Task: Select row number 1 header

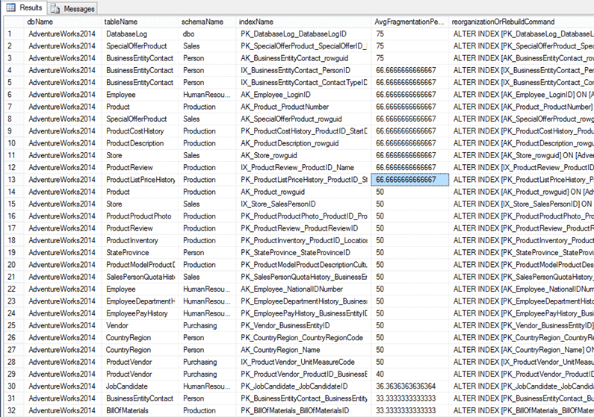Action: [14, 34]
